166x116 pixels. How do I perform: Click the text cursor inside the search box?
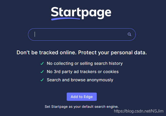click(35, 34)
